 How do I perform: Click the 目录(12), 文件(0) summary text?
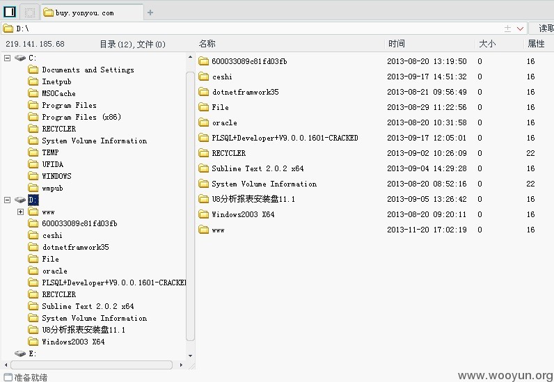pos(132,44)
